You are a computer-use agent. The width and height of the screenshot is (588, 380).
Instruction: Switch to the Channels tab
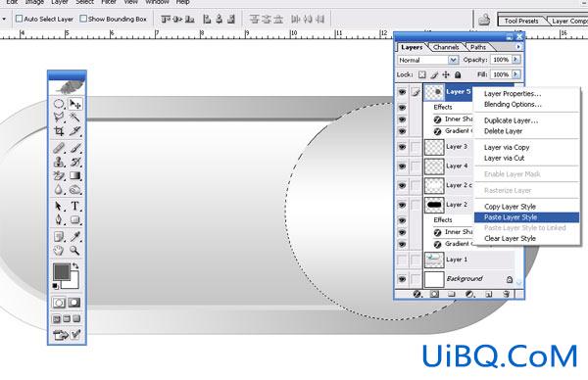click(x=446, y=47)
